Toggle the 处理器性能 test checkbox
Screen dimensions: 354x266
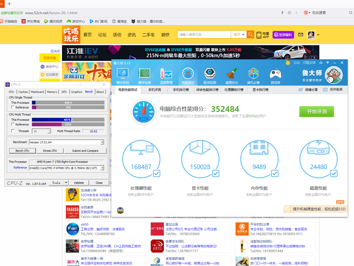pos(157,173)
